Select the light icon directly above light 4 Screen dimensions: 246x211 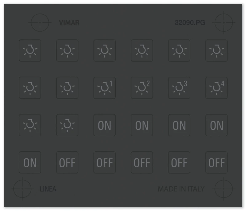pos(216,50)
